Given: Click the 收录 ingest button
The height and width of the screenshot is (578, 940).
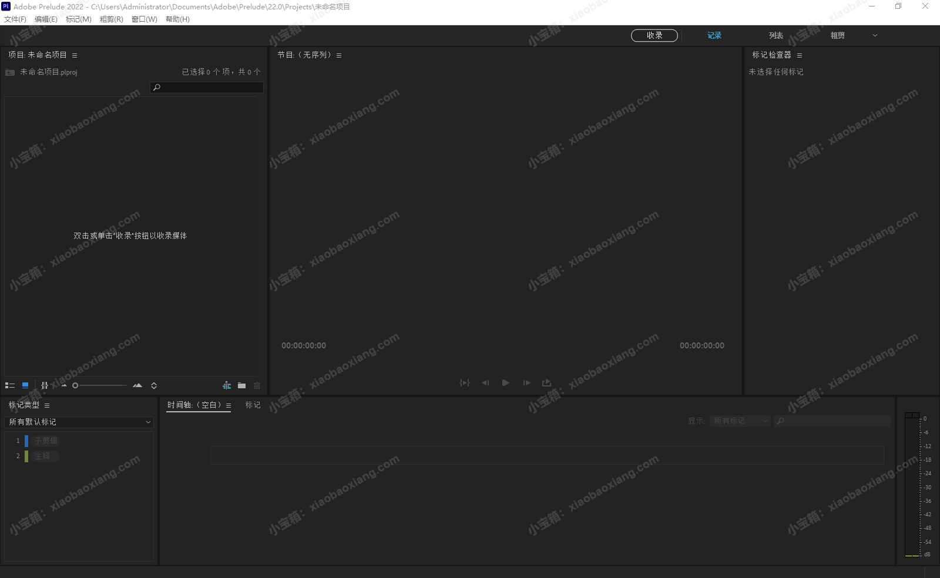Looking at the screenshot, I should pyautogui.click(x=654, y=35).
